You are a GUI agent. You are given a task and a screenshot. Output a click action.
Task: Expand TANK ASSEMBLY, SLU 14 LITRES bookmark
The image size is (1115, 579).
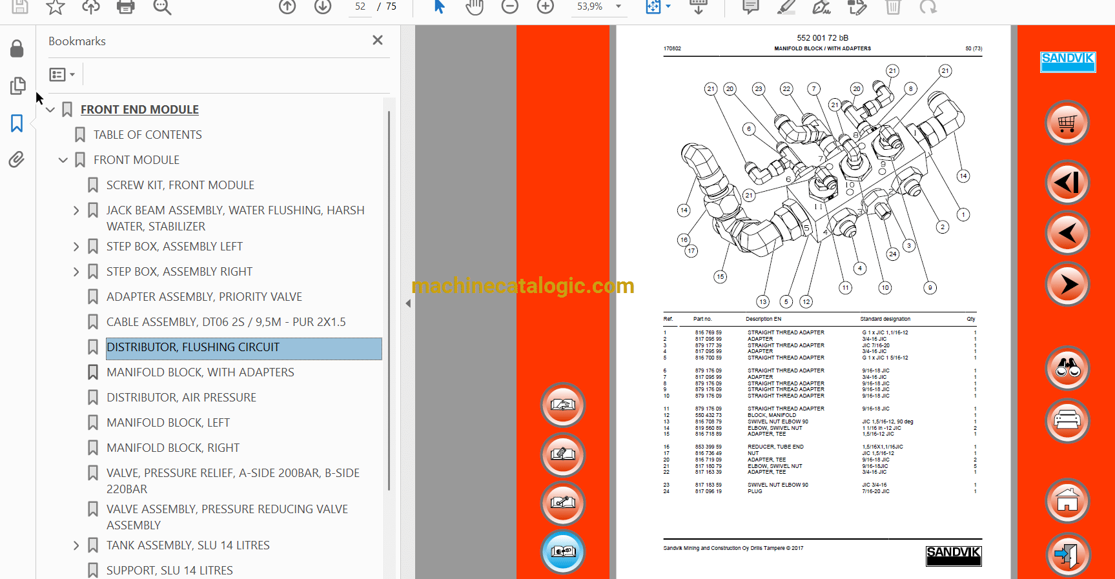76,545
